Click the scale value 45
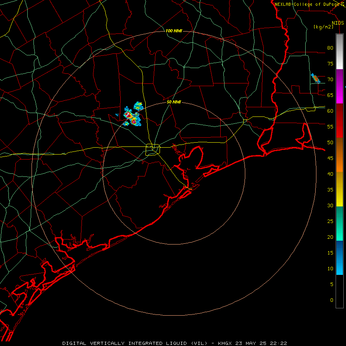 330,158
